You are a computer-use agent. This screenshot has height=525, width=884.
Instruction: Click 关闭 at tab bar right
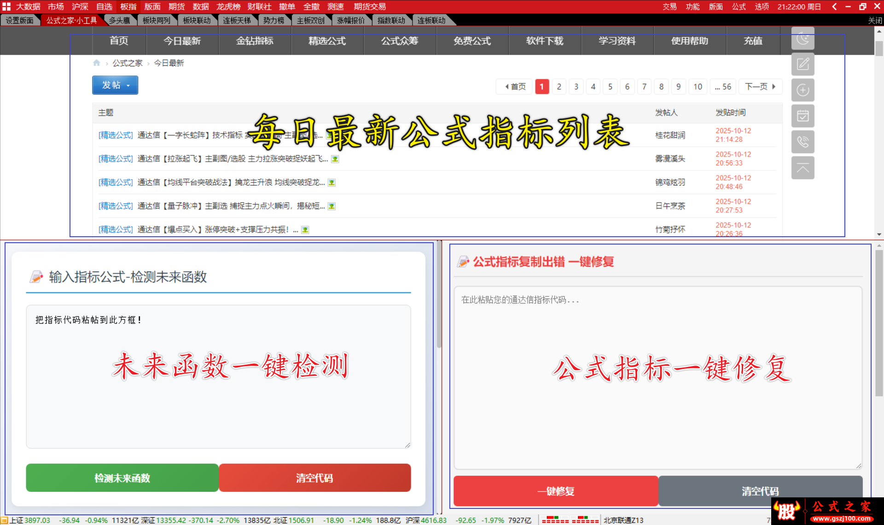[x=875, y=20]
